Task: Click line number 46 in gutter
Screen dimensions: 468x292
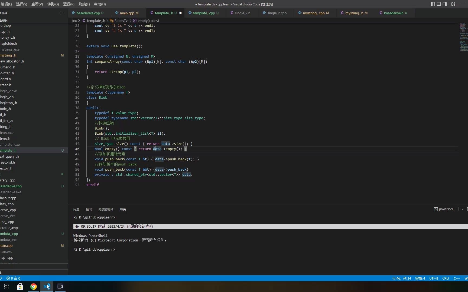Action: point(77,149)
